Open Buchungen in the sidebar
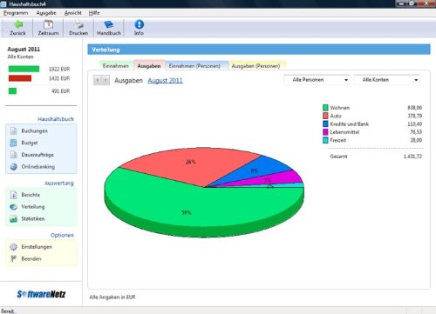The width and height of the screenshot is (436, 314). (34, 130)
